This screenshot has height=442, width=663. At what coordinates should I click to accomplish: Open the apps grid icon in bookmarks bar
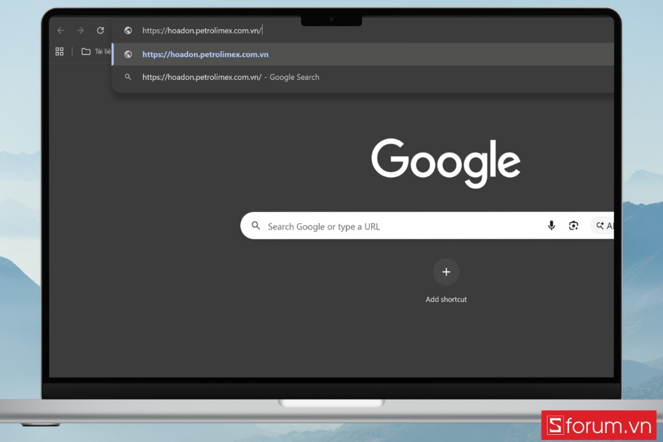60,51
